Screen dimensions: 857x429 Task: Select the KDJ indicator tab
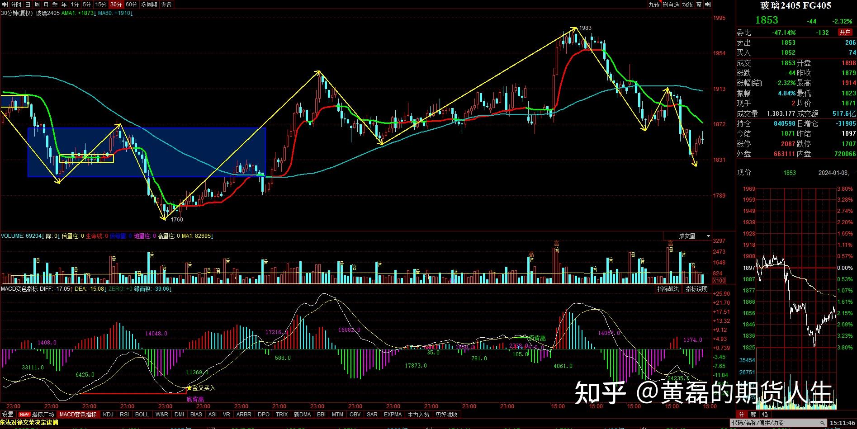(x=108, y=414)
